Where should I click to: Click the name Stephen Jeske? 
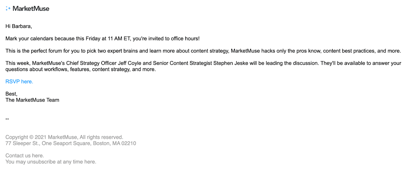tap(231, 63)
